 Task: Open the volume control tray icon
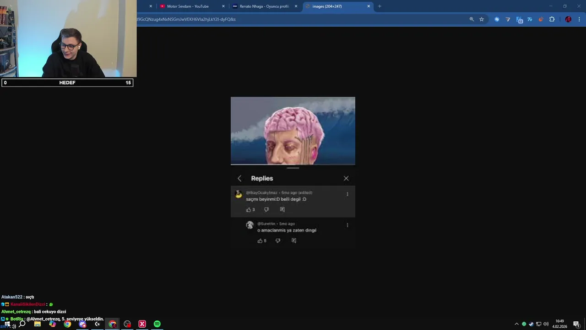(x=546, y=324)
